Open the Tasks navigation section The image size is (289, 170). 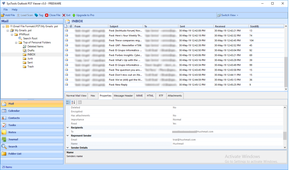tap(32, 125)
